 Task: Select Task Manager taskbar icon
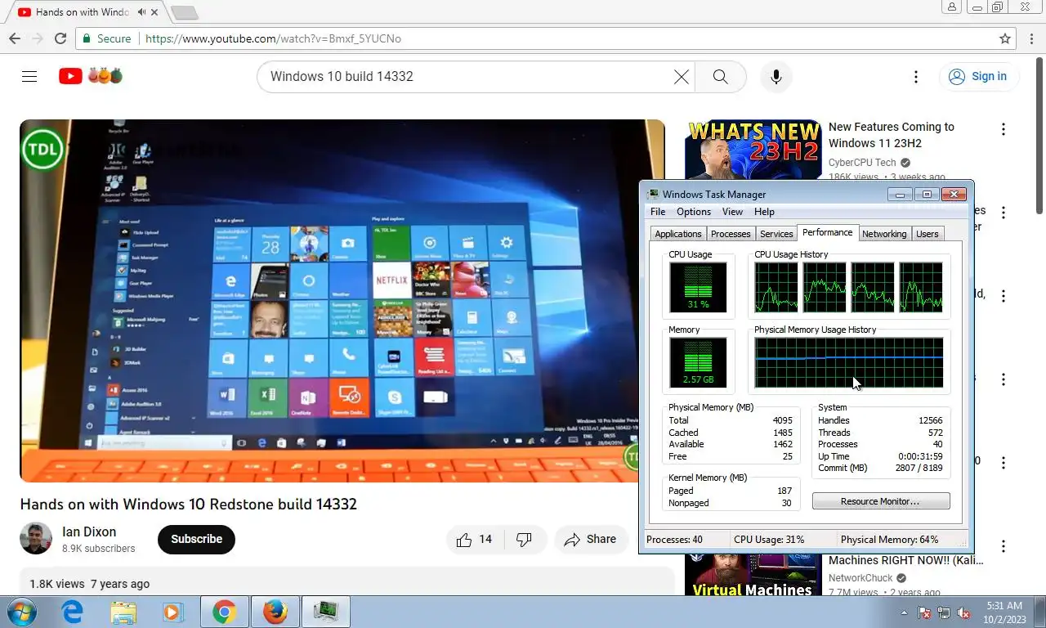[326, 612]
